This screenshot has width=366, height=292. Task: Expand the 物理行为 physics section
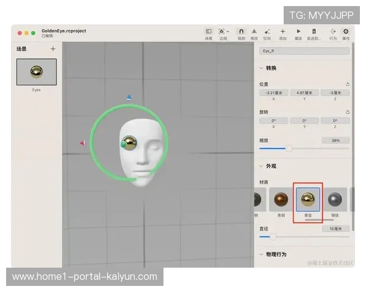pyautogui.click(x=262, y=254)
